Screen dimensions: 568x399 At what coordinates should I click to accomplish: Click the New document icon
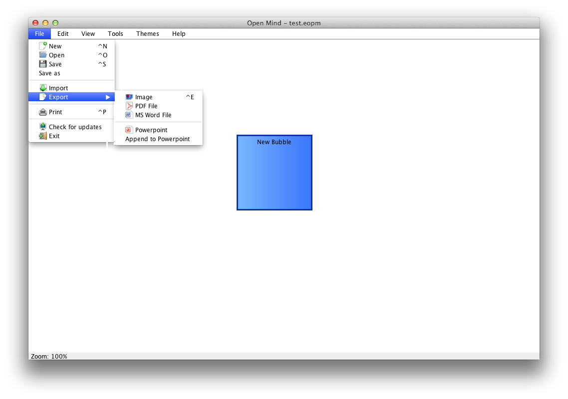click(x=43, y=45)
